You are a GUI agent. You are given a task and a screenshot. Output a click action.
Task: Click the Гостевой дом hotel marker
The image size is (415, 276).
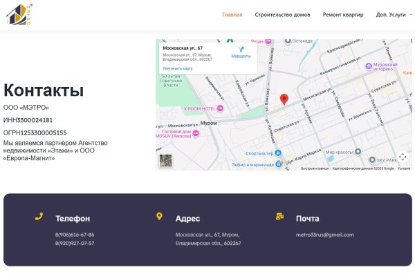(x=196, y=133)
